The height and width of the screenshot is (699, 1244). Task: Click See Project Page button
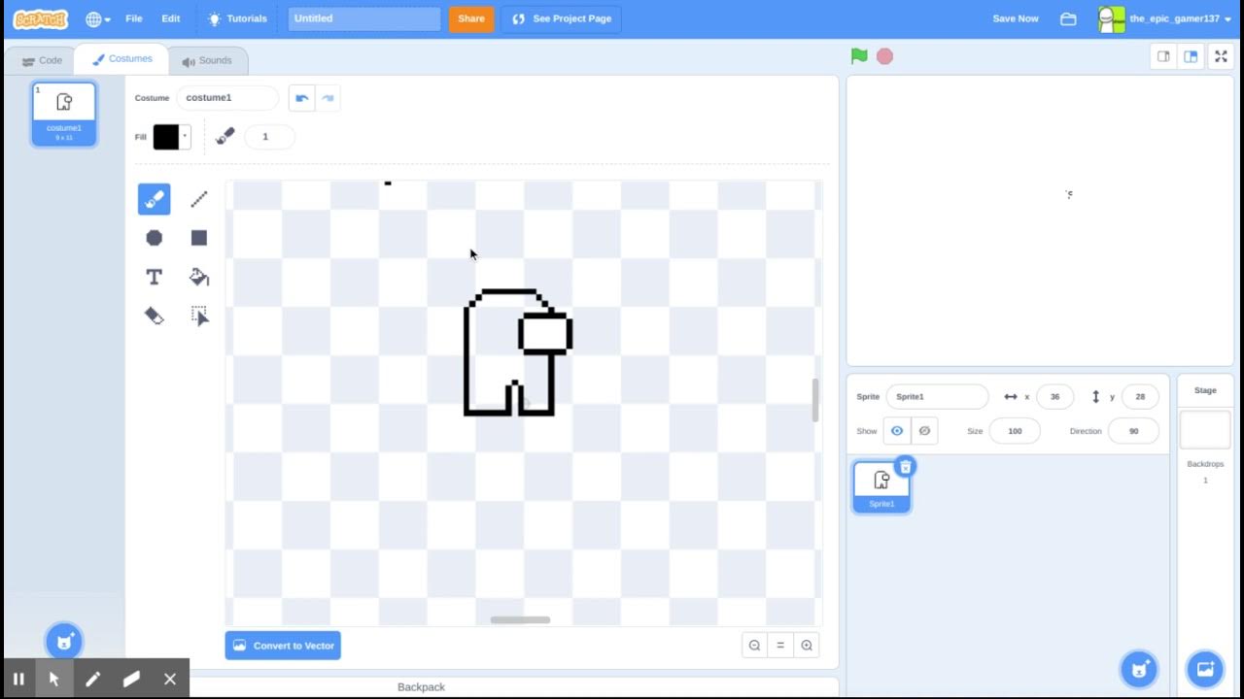pos(562,18)
